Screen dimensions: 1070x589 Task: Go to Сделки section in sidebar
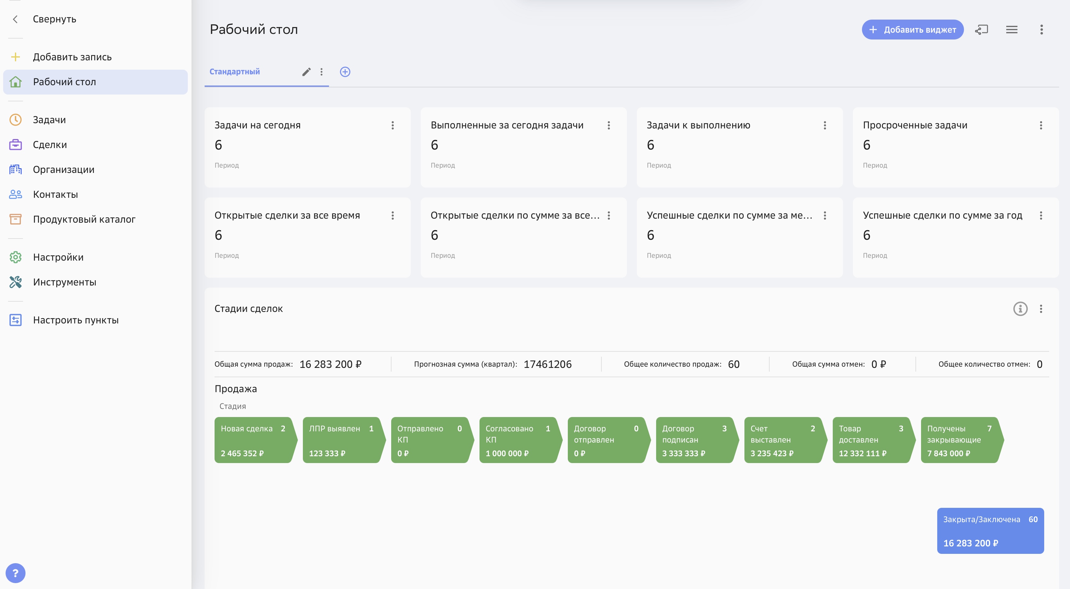coord(49,145)
